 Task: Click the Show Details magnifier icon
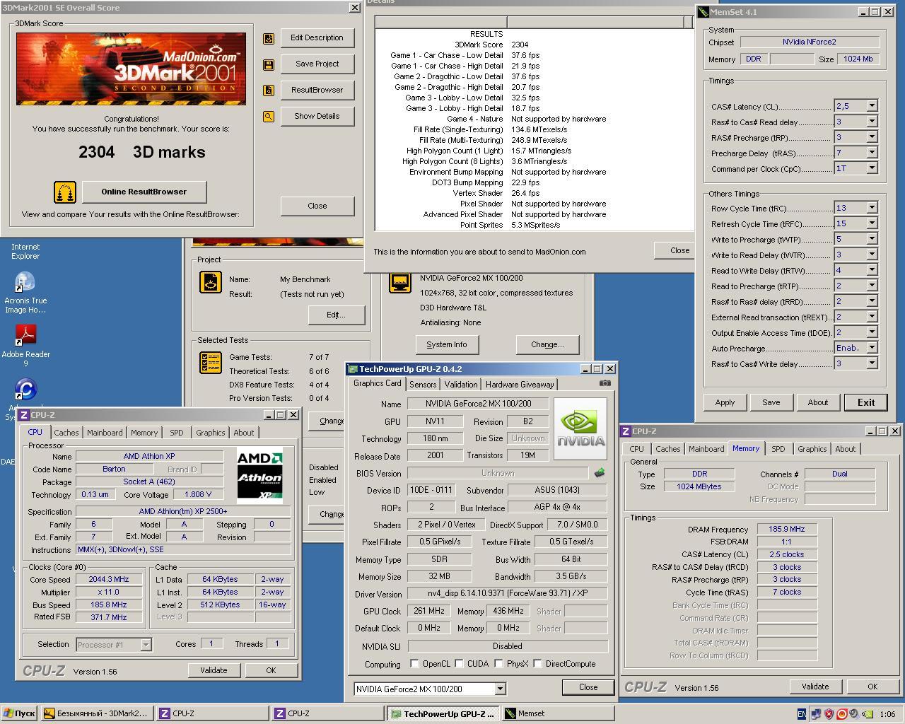click(269, 117)
